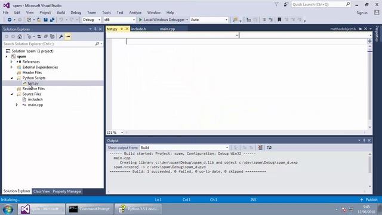
Task: Click Sync with Active Document icon
Action: 39,36
